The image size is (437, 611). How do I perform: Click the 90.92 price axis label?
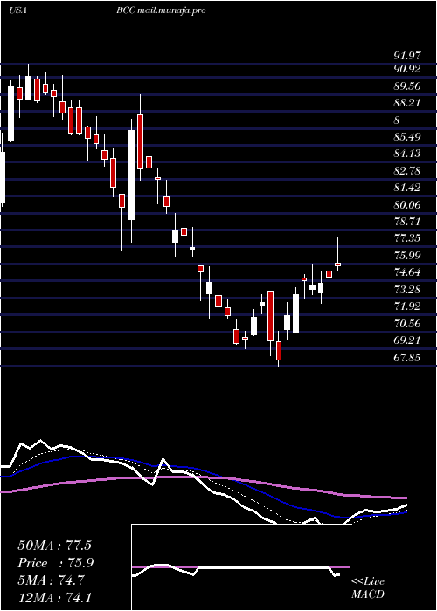[407, 69]
